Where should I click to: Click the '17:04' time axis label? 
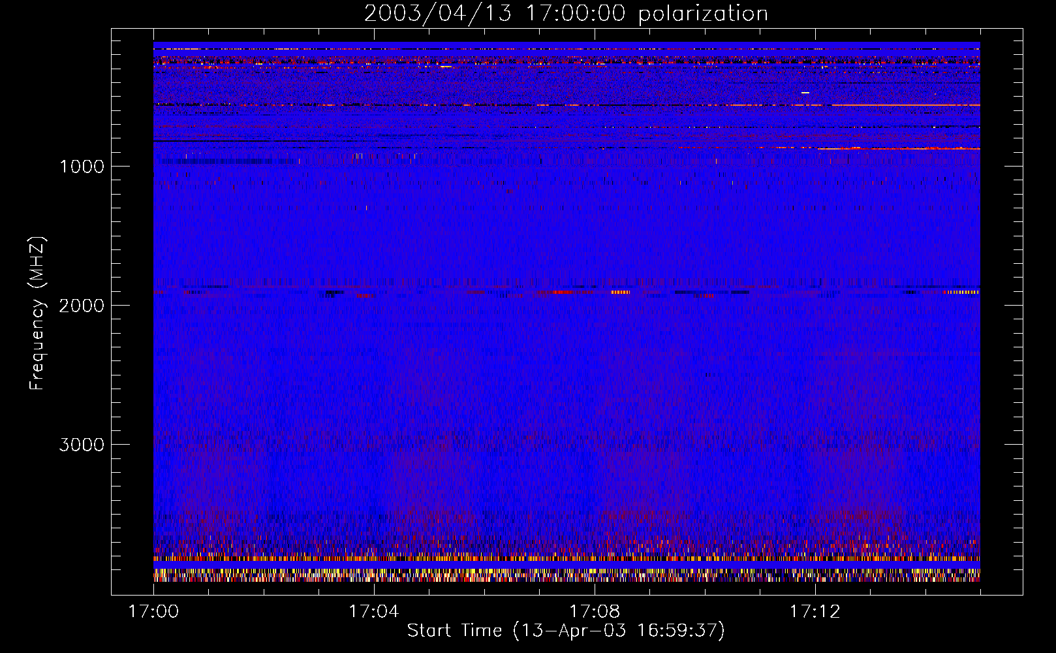coord(374,611)
